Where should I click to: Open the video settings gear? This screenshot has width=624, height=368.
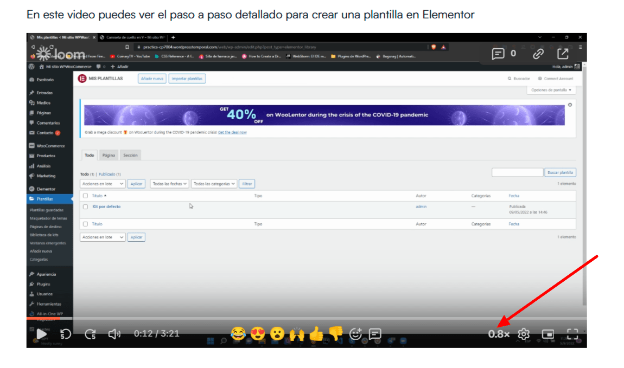click(524, 334)
